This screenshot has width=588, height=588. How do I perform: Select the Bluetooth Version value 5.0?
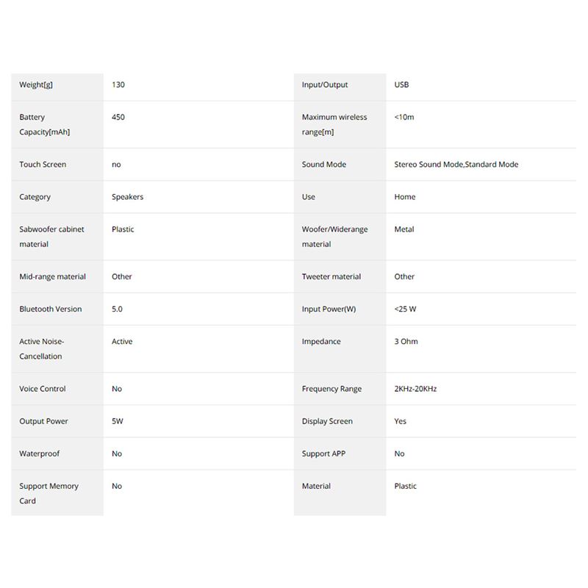117,309
